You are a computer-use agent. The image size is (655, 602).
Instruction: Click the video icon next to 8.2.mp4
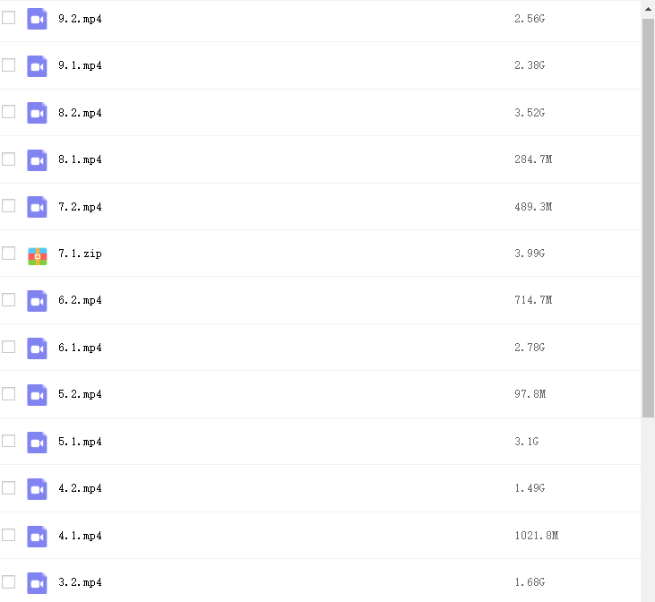tap(37, 113)
